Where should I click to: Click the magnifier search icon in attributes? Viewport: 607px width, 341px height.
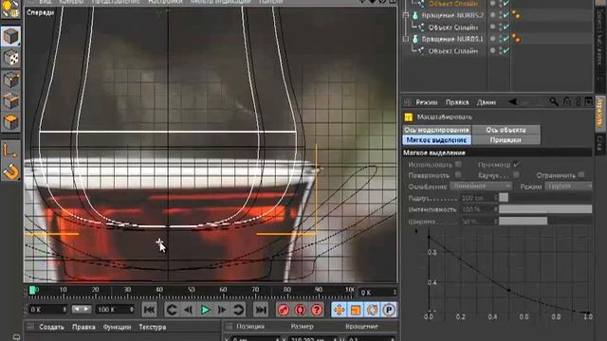pyautogui.click(x=554, y=102)
